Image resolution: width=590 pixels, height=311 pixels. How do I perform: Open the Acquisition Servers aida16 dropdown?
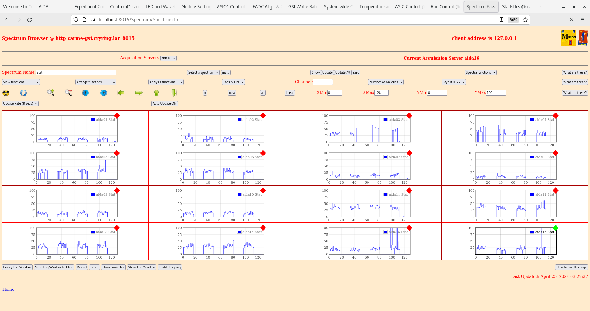[x=168, y=58]
